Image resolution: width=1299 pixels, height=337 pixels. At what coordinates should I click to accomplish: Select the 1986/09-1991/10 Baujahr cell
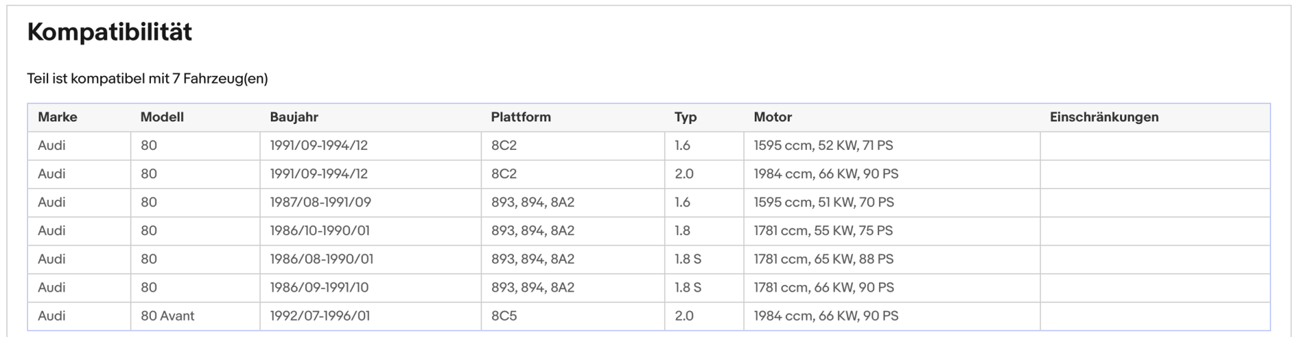point(318,287)
